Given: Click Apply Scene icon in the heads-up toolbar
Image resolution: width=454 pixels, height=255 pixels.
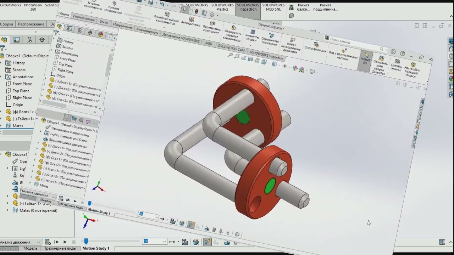Looking at the screenshot, I should (x=301, y=70).
